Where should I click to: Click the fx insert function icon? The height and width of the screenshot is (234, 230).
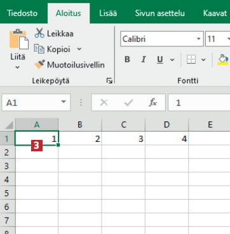pyautogui.click(x=152, y=103)
